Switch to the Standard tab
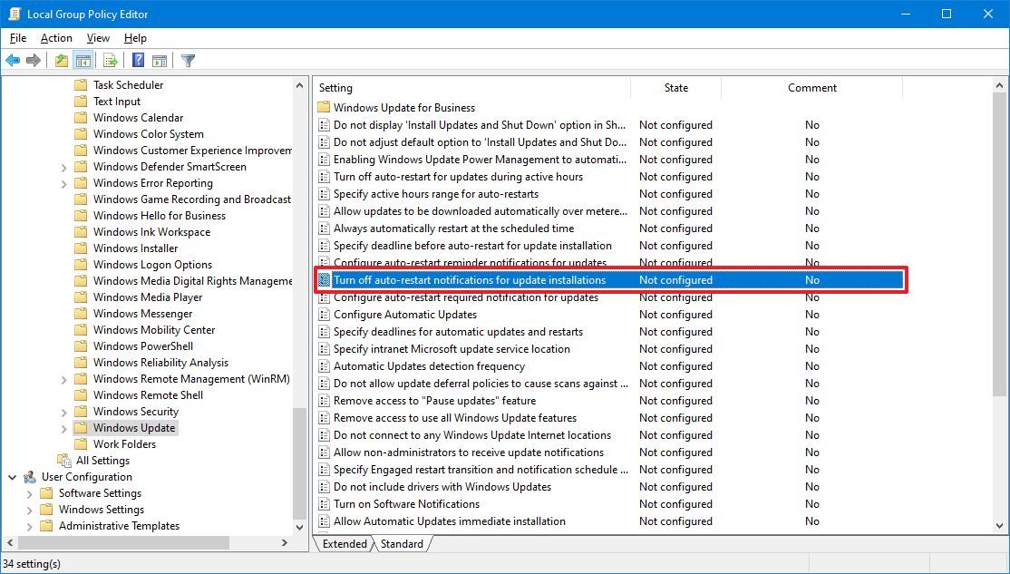Image resolution: width=1010 pixels, height=574 pixels. (x=402, y=544)
